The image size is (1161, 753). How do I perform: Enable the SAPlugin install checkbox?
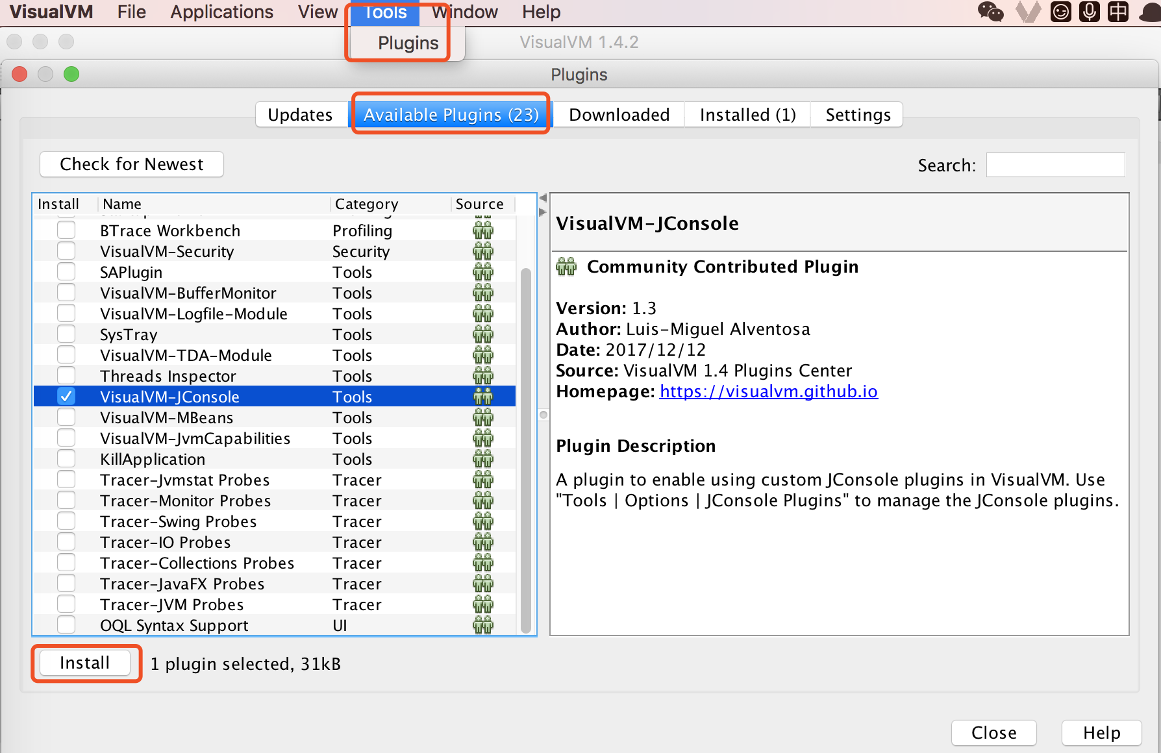66,272
